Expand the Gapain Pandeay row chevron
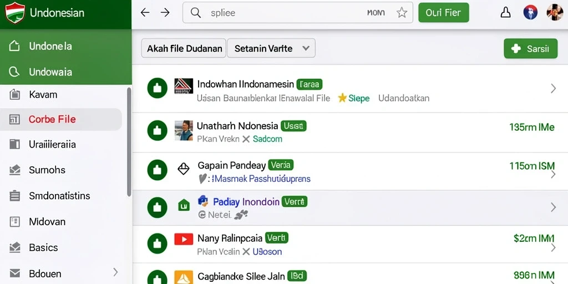This screenshot has height=284, width=568. pos(553,175)
